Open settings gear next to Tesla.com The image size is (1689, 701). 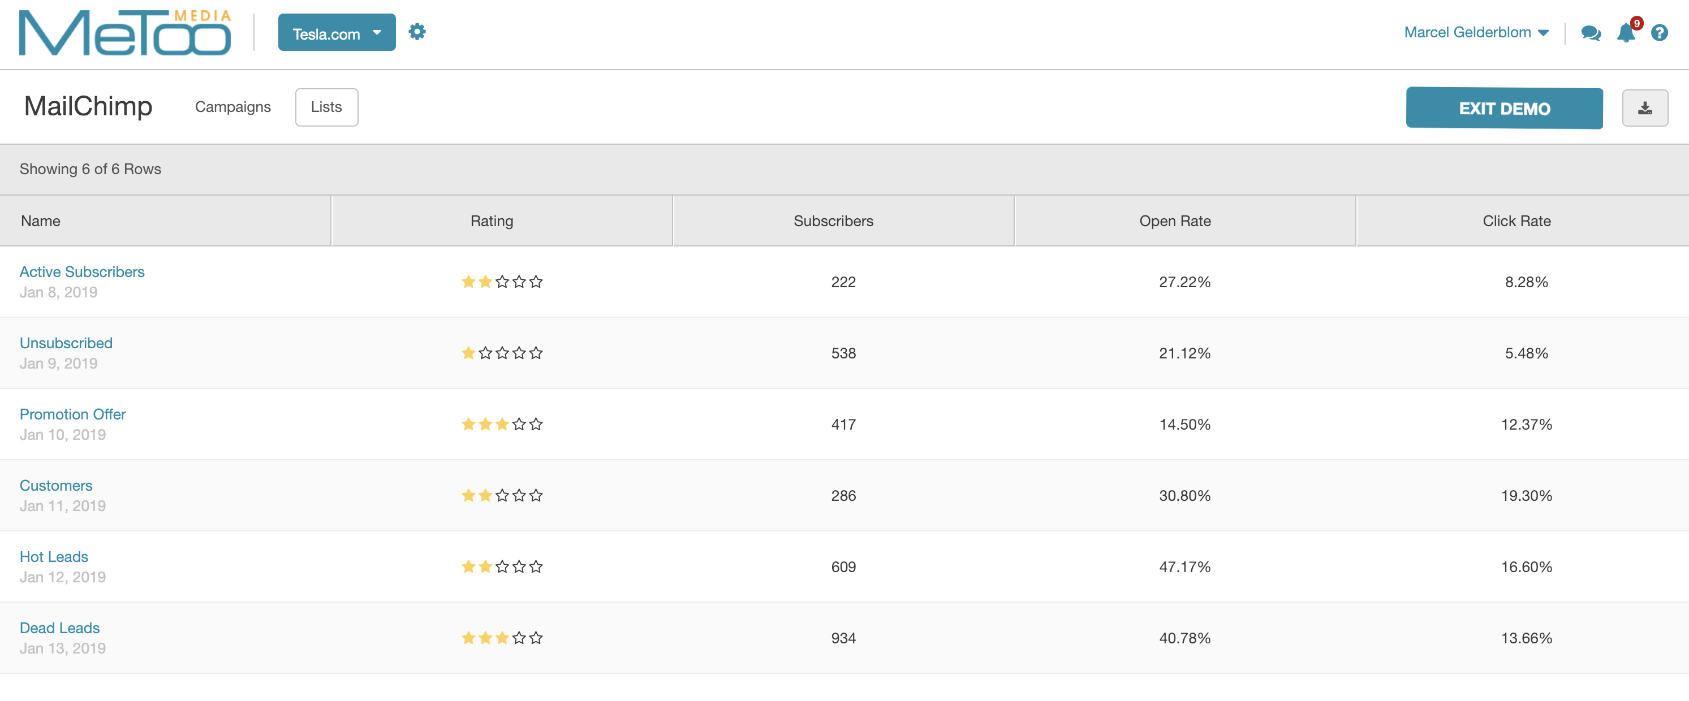click(x=417, y=32)
